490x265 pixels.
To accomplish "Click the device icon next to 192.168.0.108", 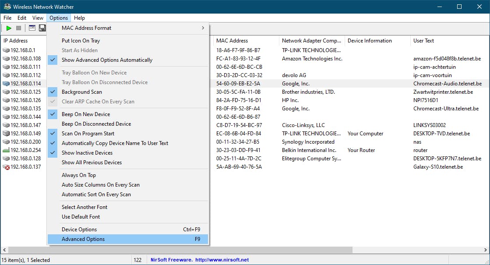I will coord(6,58).
